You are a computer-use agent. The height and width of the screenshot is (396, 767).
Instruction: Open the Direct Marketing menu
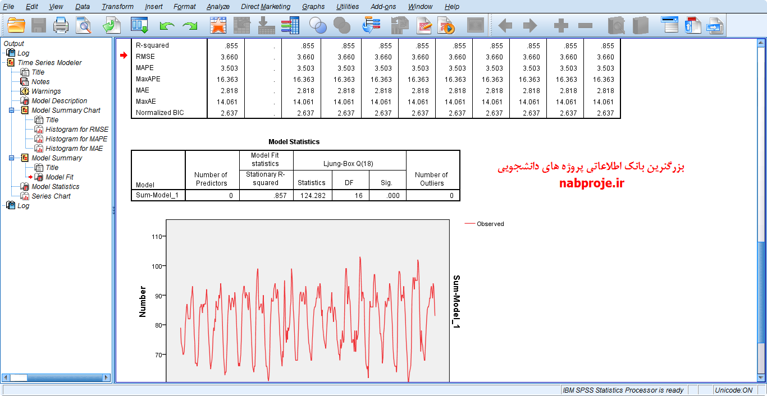266,7
